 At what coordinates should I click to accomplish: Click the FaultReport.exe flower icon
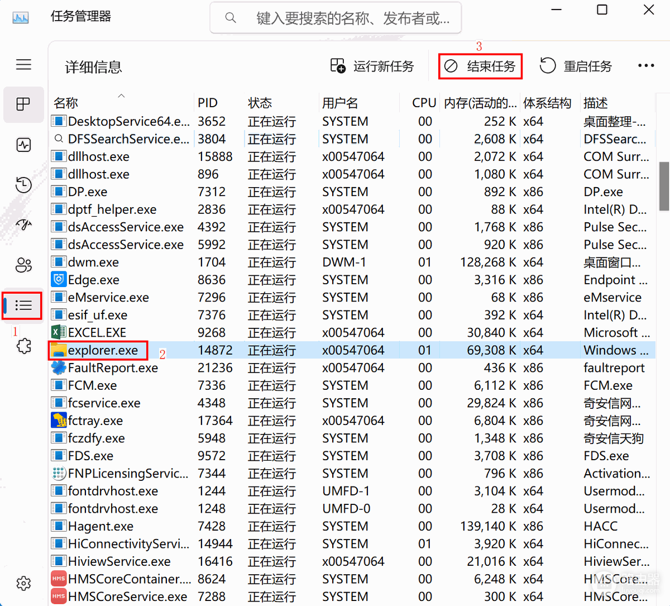pyautogui.click(x=59, y=368)
